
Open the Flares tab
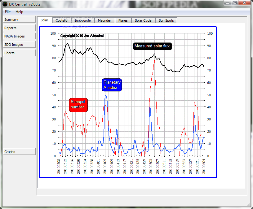[123, 20]
